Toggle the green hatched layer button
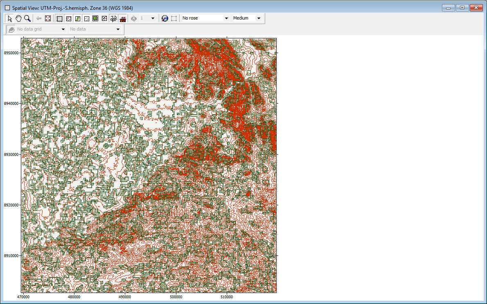 77,18
